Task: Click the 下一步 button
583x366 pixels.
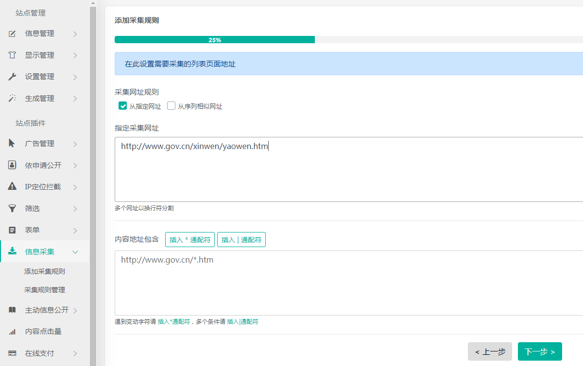Action: 539,351
